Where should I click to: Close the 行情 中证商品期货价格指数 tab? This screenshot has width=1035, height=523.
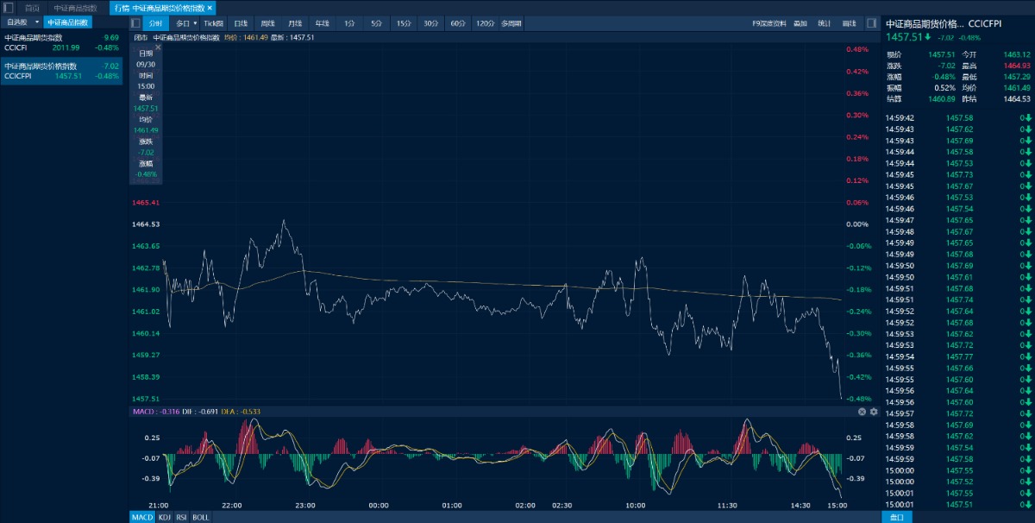click(x=210, y=8)
